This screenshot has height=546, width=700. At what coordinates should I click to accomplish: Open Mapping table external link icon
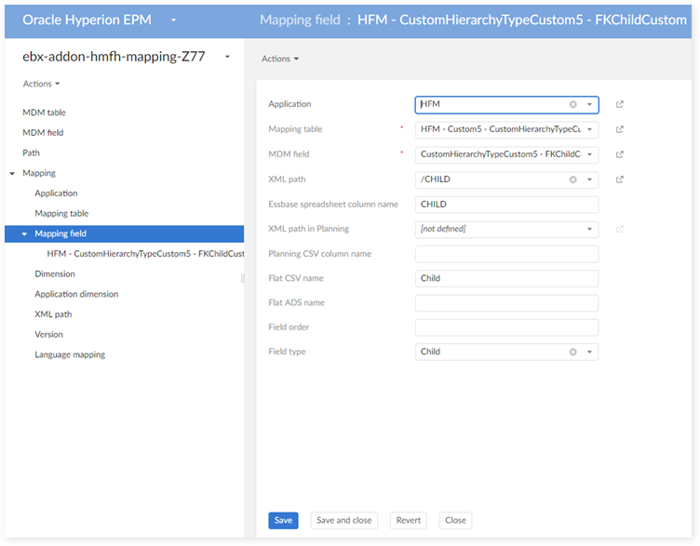620,129
